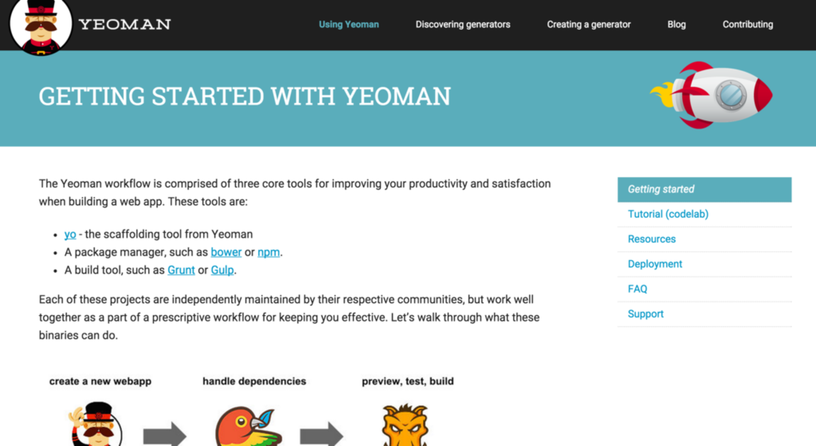Click the rocket ship illustration
816x446 pixels.
tap(711, 95)
